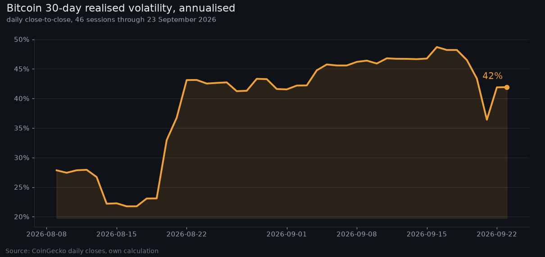
Task: Click the 45% y-axis label
Action: 22,69
